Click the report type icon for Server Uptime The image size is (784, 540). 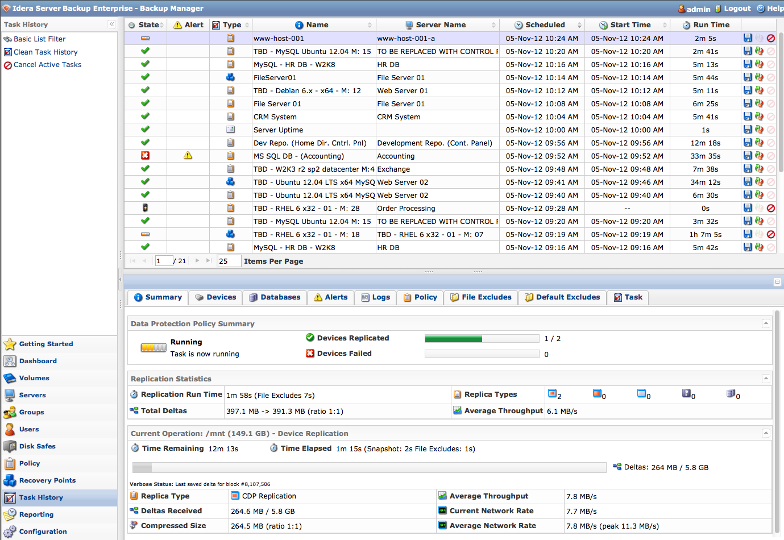click(x=230, y=130)
